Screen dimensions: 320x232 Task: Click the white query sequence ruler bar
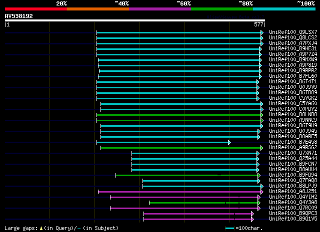[x=135, y=20]
